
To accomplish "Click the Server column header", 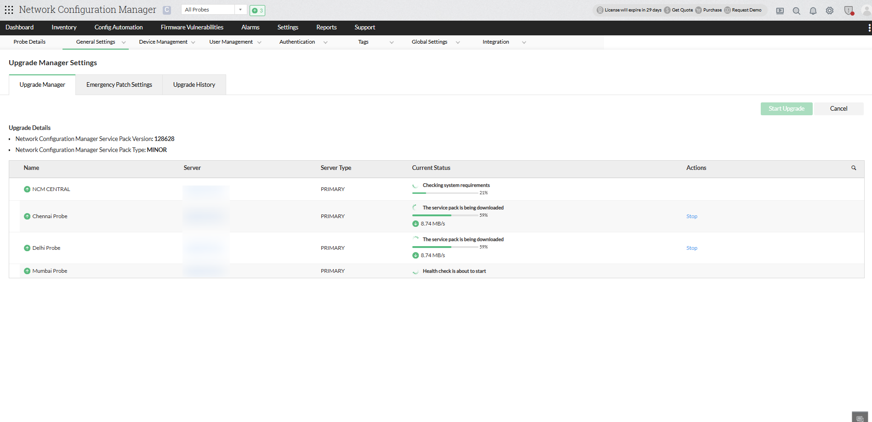I will pos(192,168).
